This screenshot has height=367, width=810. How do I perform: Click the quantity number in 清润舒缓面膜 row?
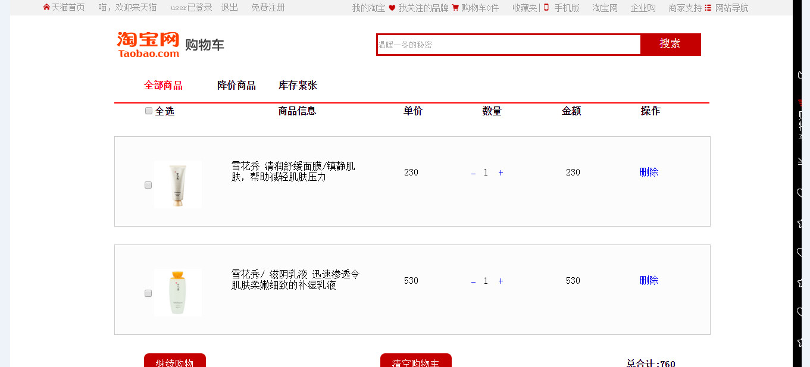pyautogui.click(x=486, y=172)
